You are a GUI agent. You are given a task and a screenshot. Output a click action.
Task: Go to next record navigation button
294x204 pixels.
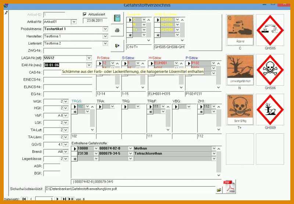[58, 199]
